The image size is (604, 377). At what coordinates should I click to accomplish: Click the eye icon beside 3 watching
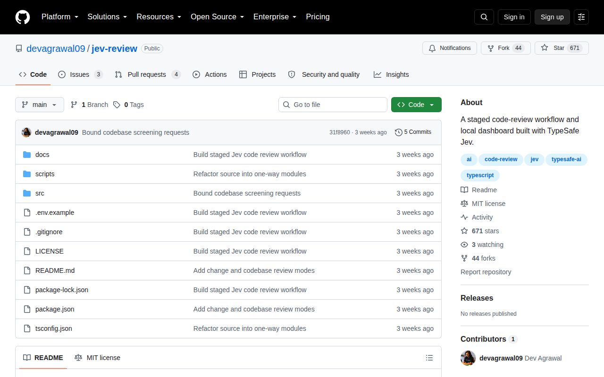464,245
